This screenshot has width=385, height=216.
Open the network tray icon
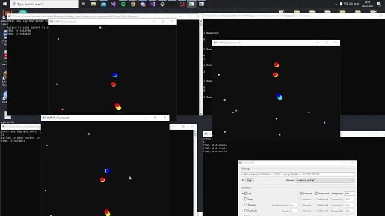point(346,4)
